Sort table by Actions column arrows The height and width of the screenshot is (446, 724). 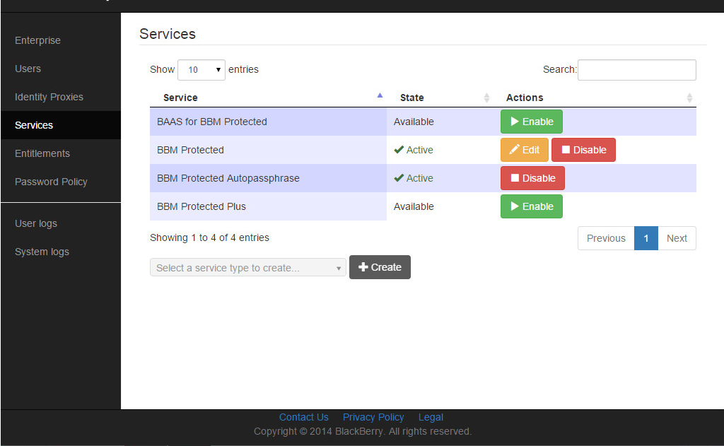tap(689, 98)
